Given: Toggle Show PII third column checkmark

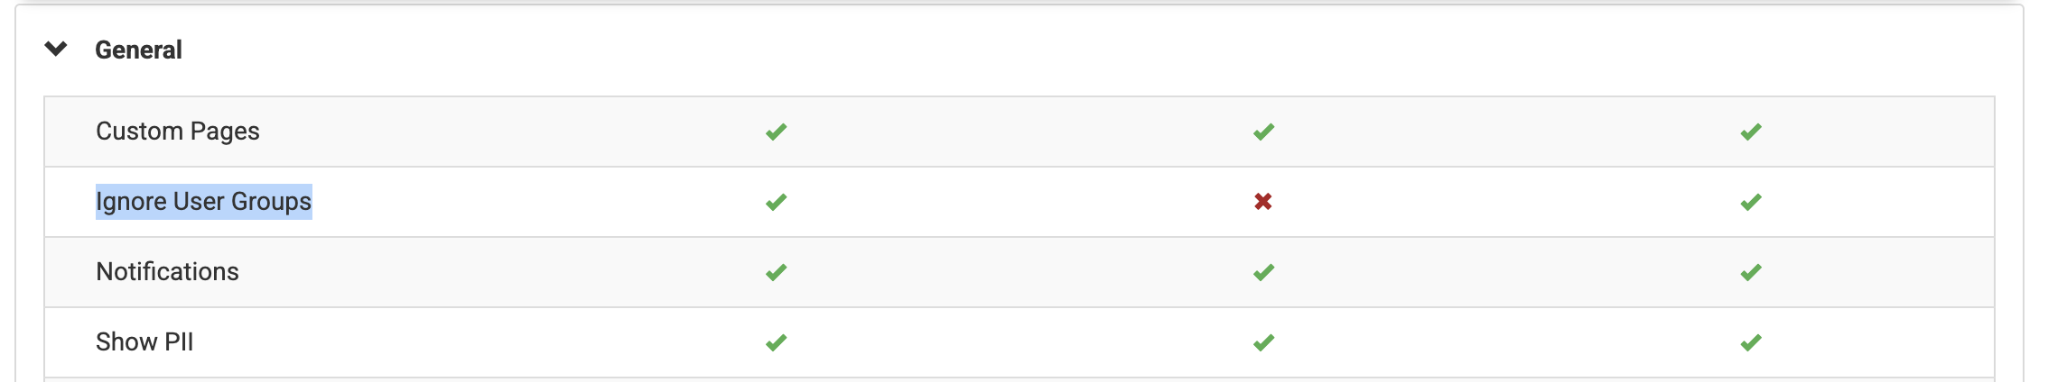Looking at the screenshot, I should 1751,342.
